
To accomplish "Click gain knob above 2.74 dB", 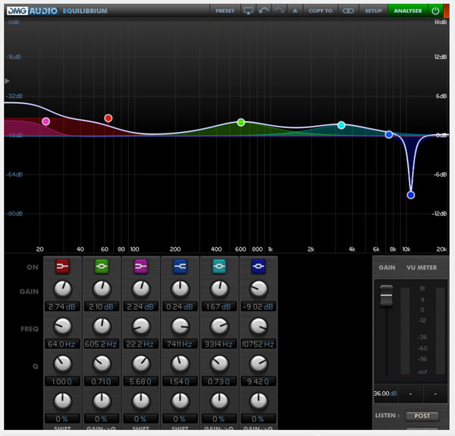I will [62, 289].
